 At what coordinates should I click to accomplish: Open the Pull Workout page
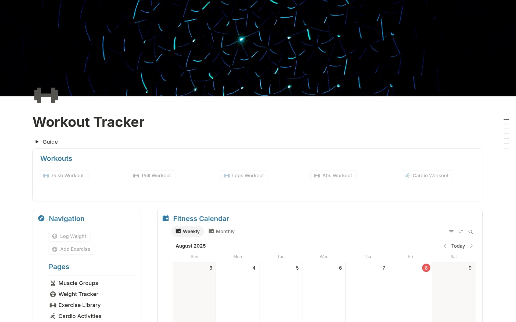tap(152, 175)
